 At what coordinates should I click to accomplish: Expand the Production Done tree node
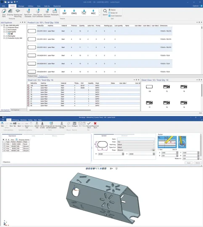4,27
